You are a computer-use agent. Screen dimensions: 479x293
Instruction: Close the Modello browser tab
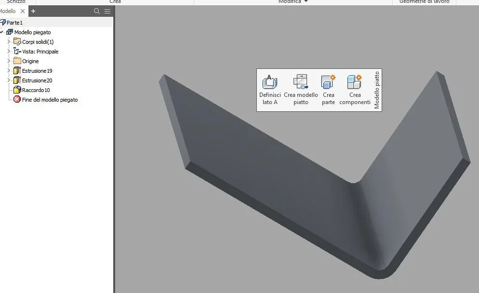point(23,11)
